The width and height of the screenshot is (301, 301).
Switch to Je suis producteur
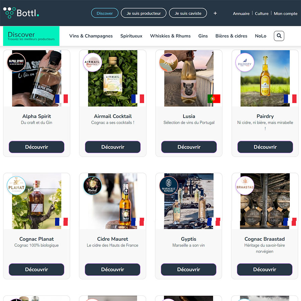click(x=143, y=13)
